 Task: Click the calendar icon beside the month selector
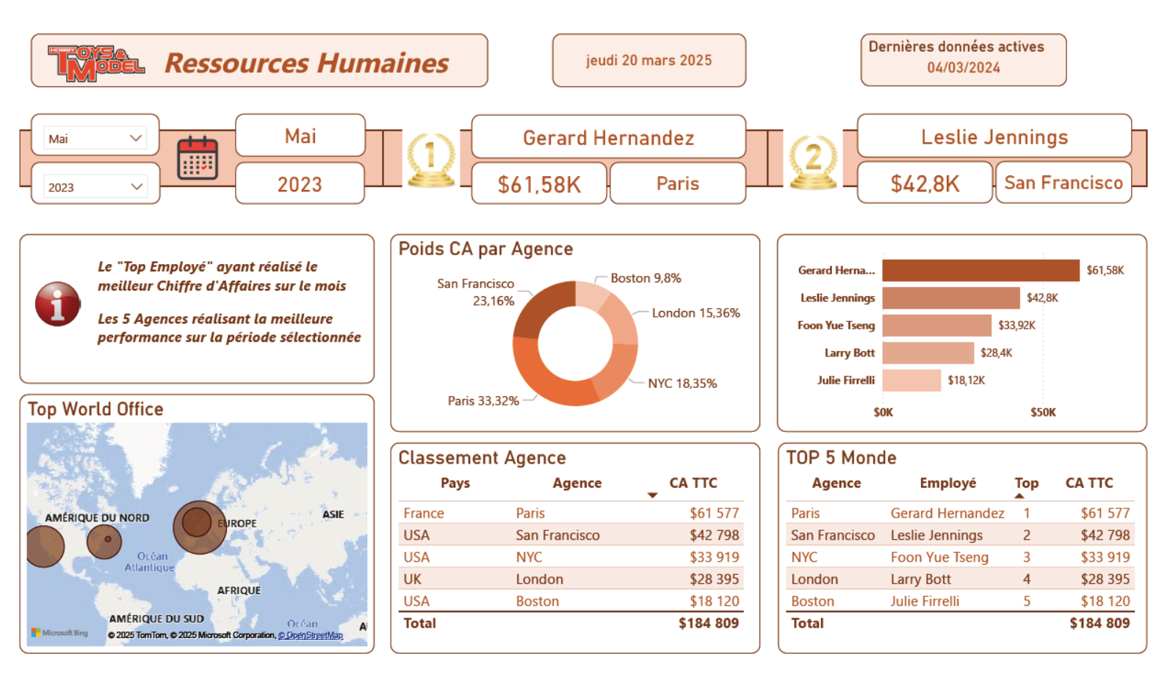(198, 158)
